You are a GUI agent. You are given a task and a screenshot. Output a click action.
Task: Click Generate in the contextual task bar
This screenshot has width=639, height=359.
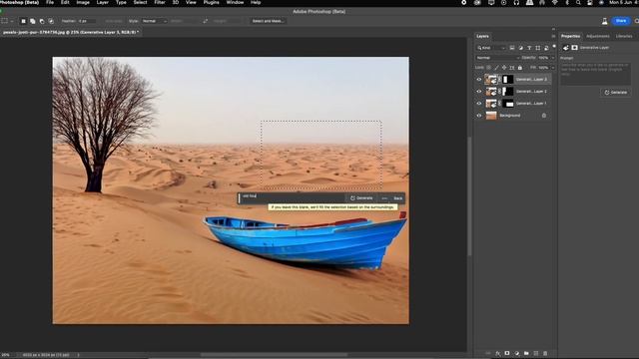point(361,198)
